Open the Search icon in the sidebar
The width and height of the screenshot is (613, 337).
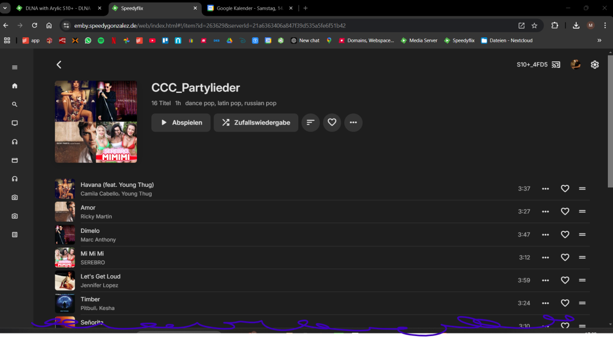point(14,104)
